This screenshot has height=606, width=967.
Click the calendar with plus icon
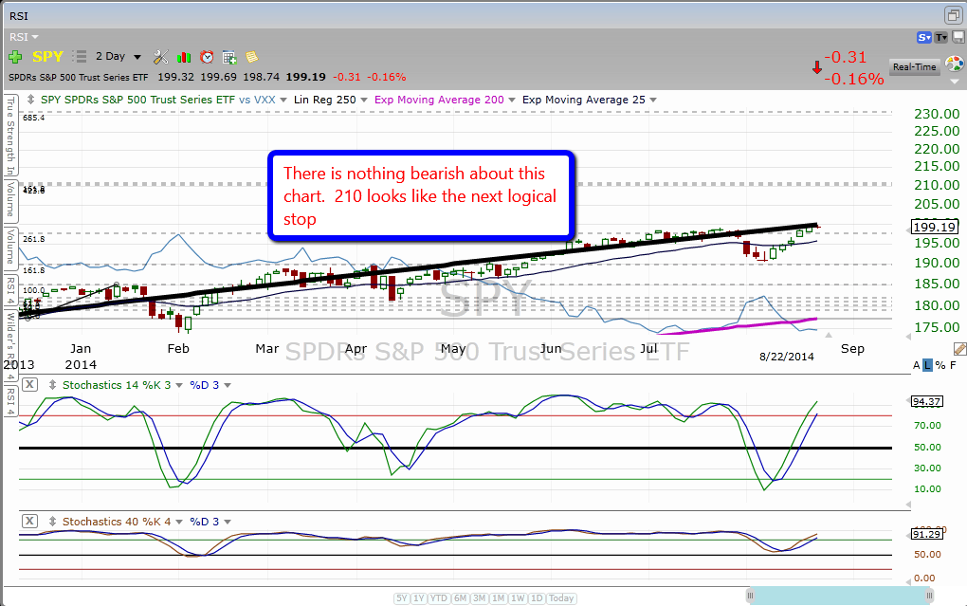click(x=228, y=57)
